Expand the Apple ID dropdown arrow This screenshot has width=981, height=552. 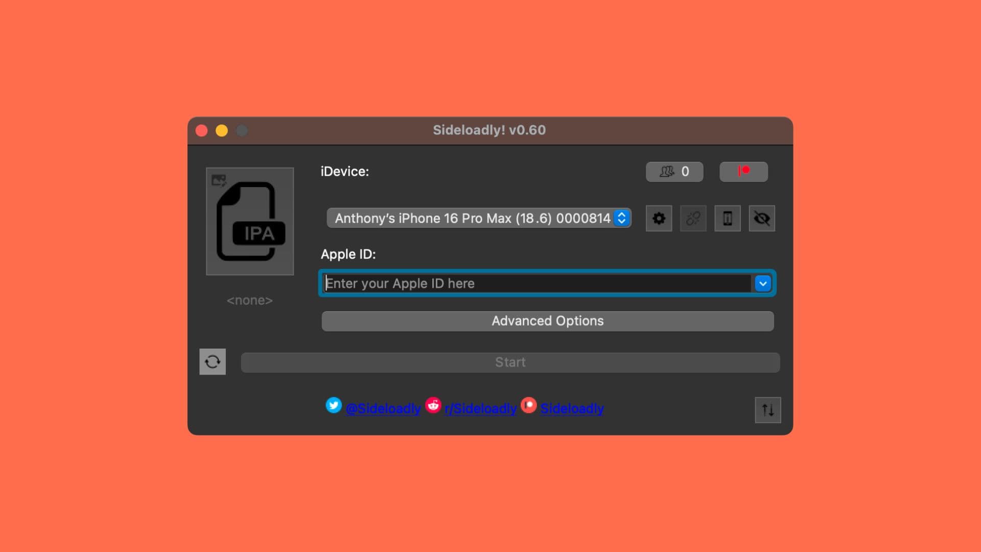pyautogui.click(x=763, y=283)
